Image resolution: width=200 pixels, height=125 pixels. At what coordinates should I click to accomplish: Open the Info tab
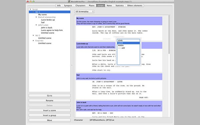(59, 6)
